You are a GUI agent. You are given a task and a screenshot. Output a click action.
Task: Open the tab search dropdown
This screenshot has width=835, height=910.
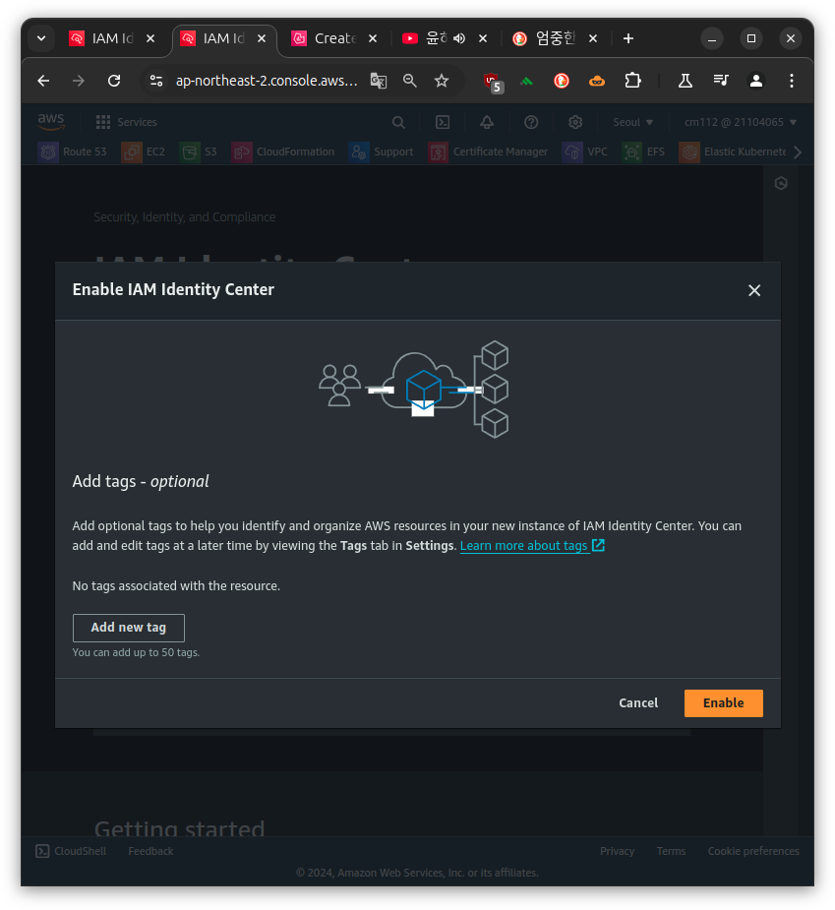pyautogui.click(x=41, y=38)
